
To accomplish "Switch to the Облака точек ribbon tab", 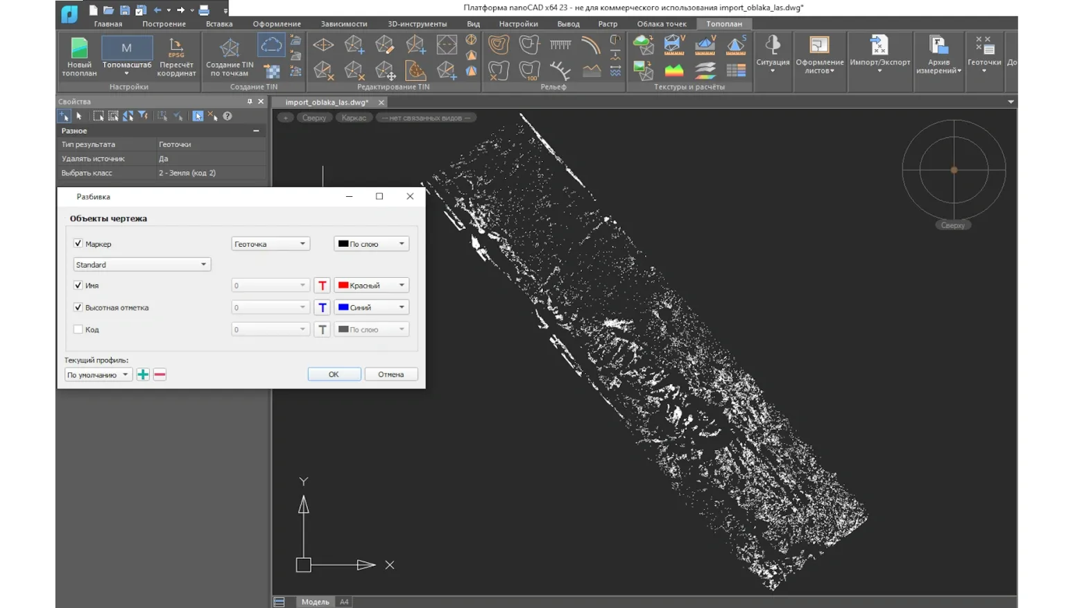I will click(661, 24).
